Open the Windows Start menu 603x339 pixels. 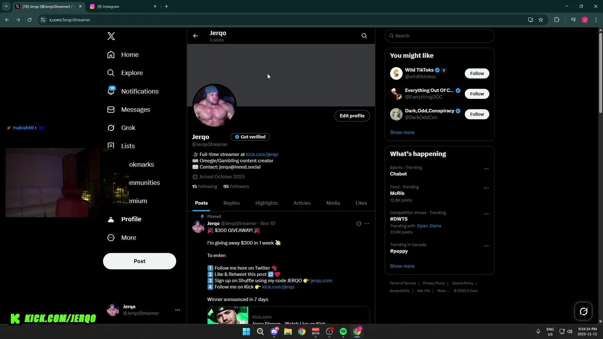click(x=246, y=332)
